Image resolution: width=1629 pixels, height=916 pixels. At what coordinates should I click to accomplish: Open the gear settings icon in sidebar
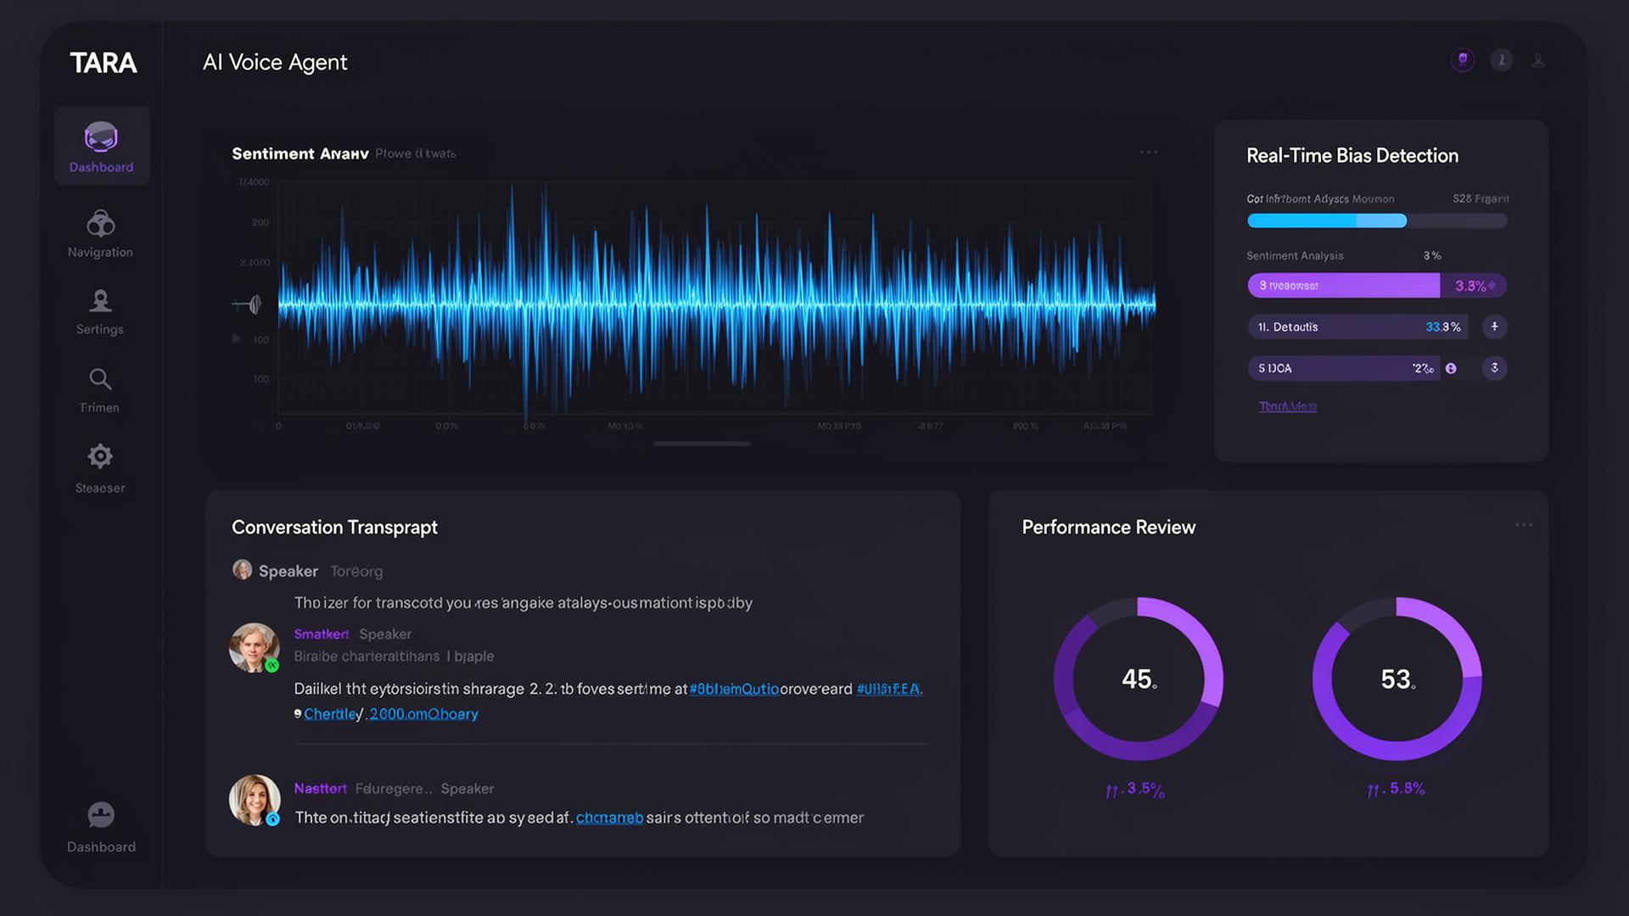click(100, 456)
